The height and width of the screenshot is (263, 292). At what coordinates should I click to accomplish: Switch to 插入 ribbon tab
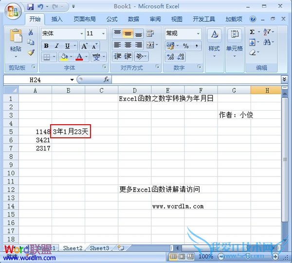click(57, 19)
